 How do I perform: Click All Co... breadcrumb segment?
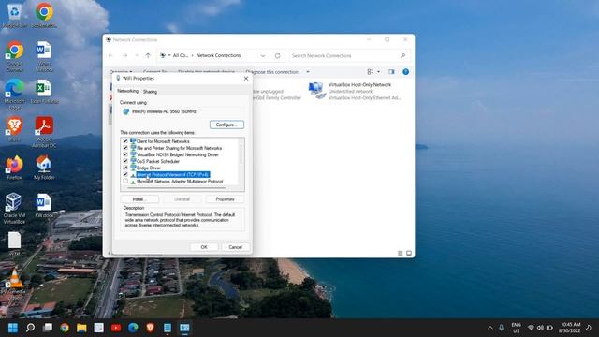pos(181,55)
